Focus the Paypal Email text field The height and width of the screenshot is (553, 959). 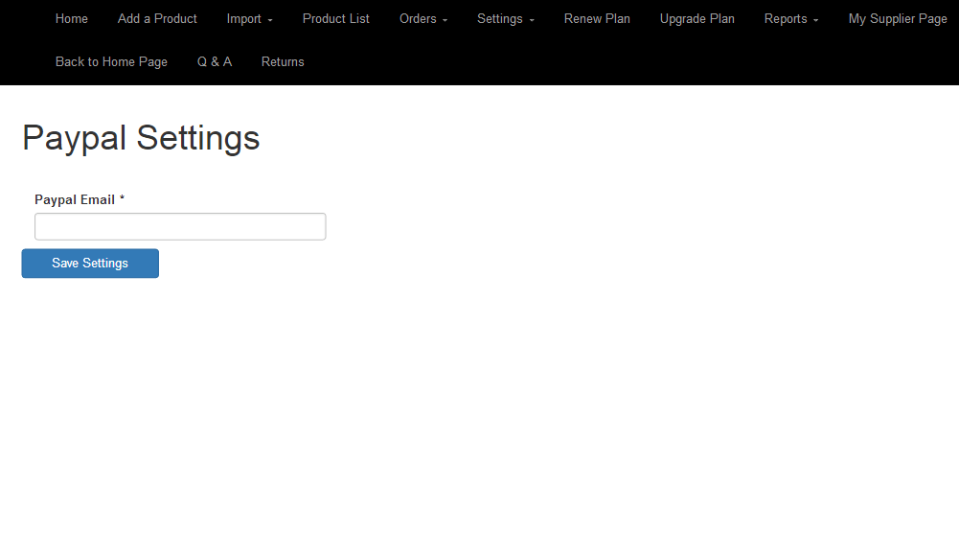tap(180, 226)
